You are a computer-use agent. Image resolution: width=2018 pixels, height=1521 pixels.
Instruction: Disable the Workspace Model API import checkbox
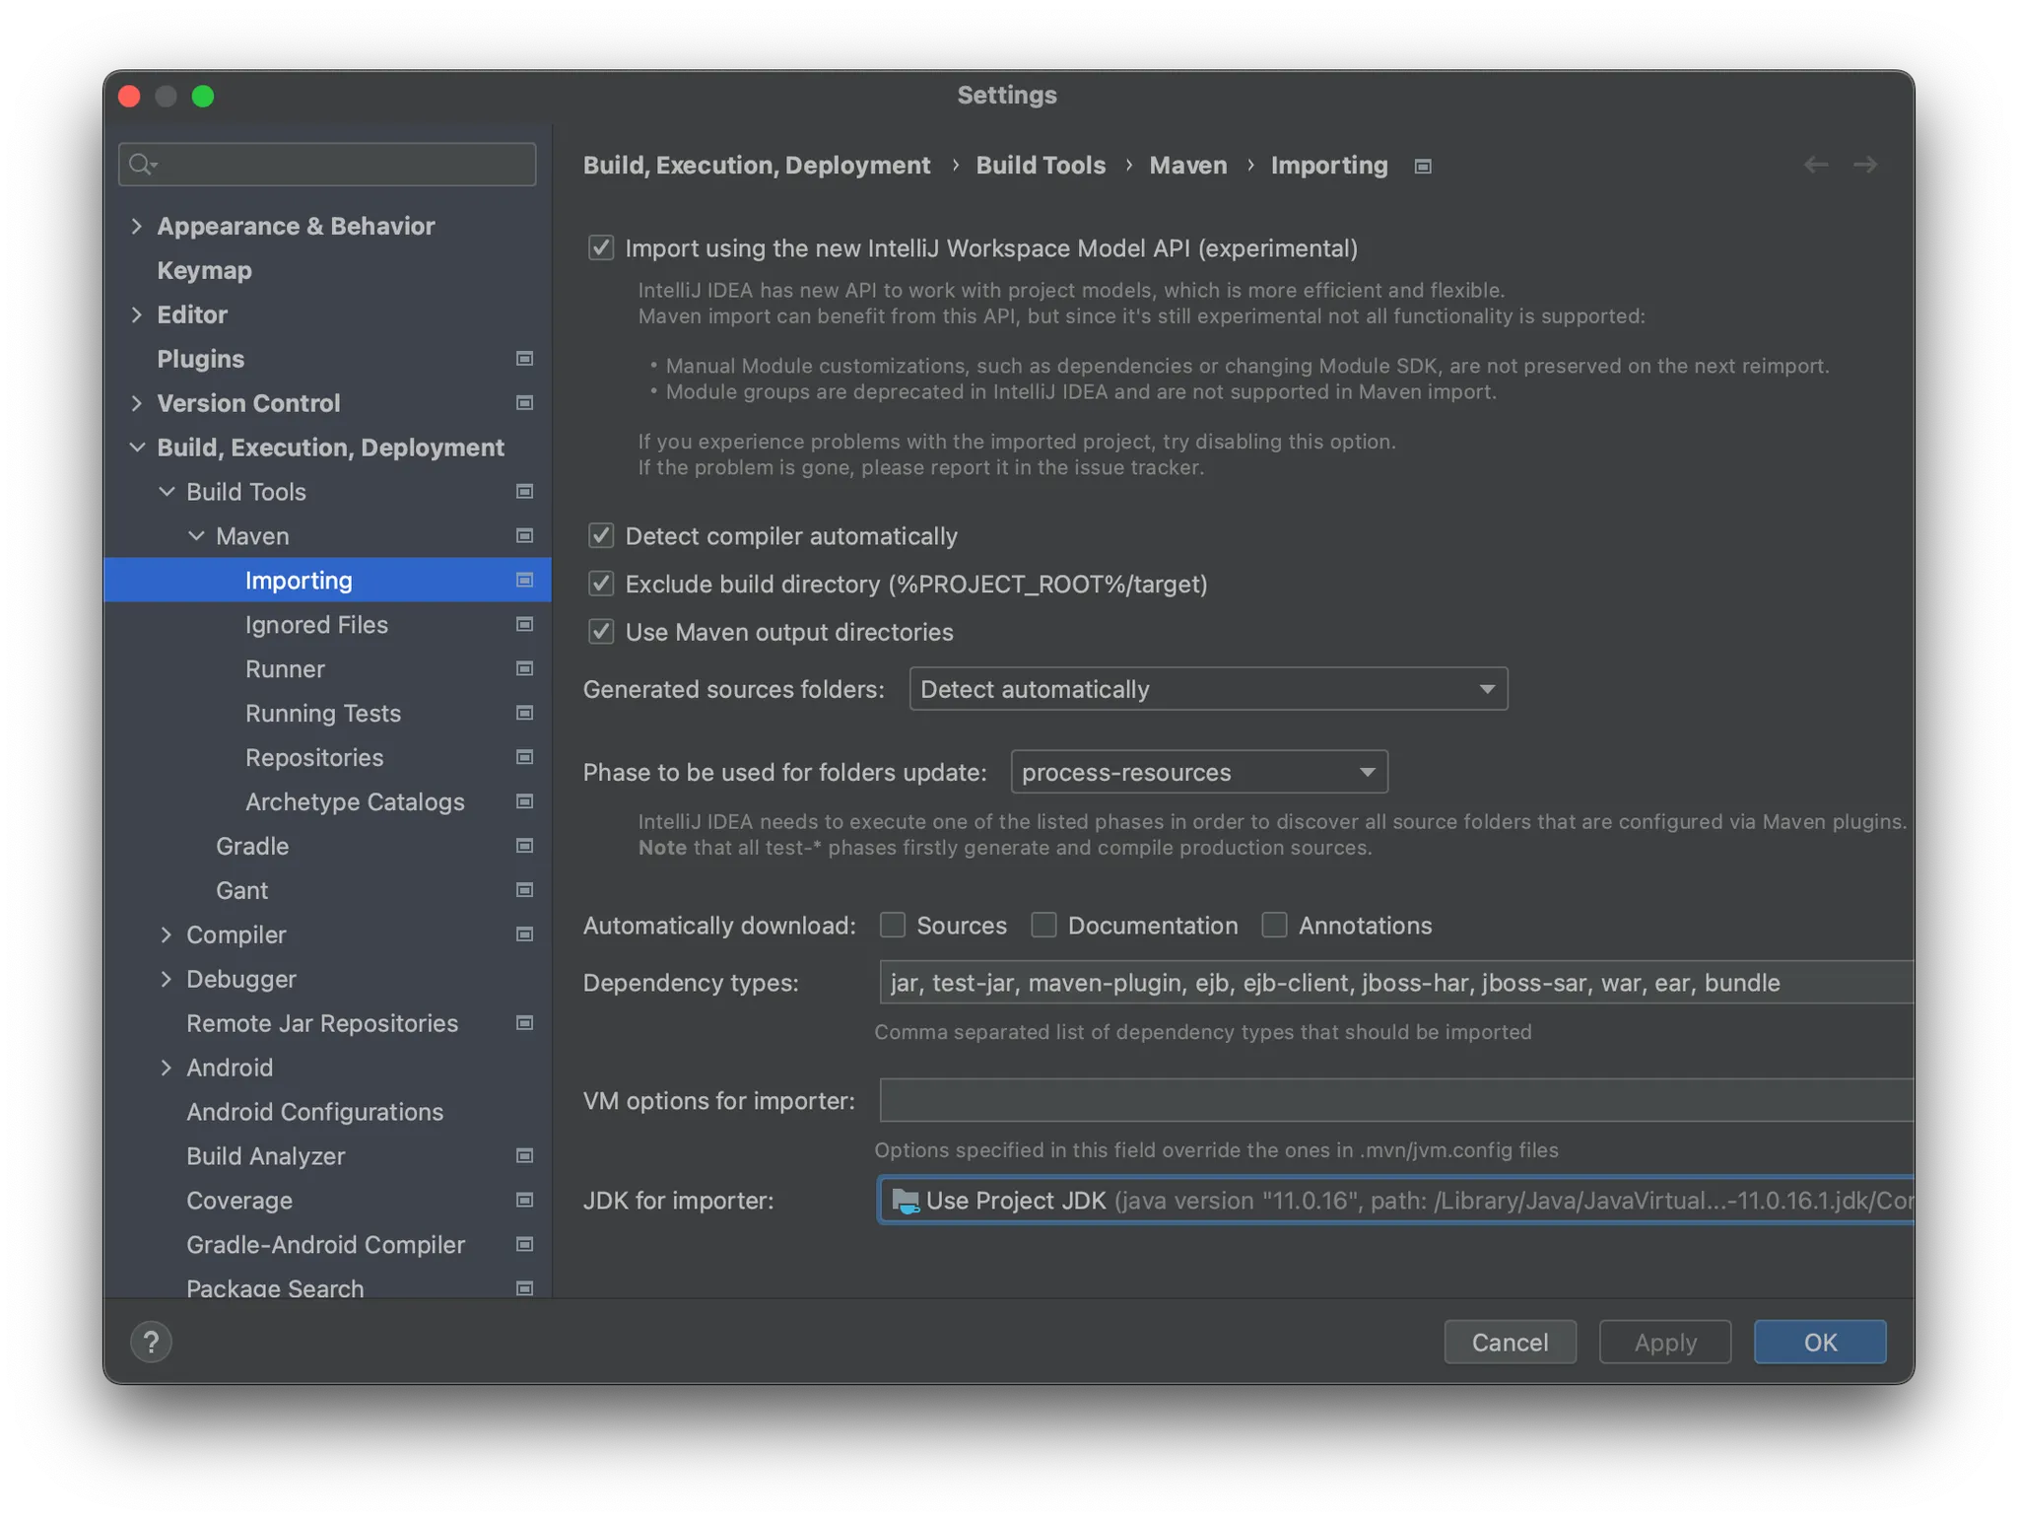(x=601, y=248)
